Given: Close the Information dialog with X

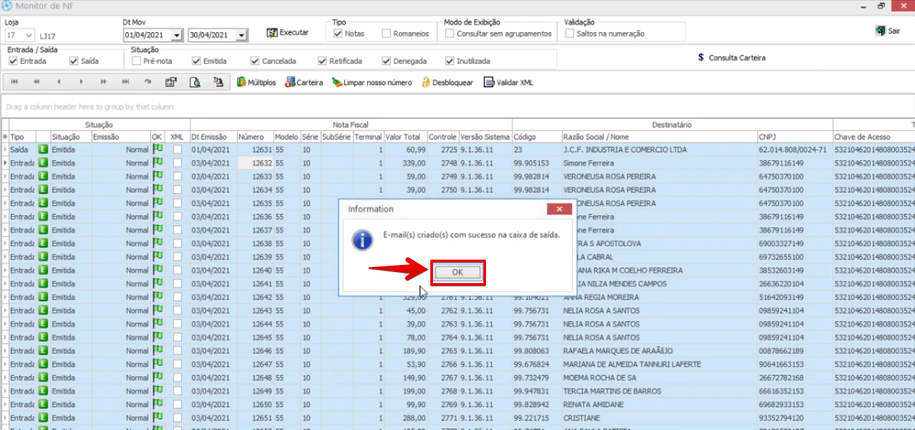Looking at the screenshot, I should (x=559, y=209).
